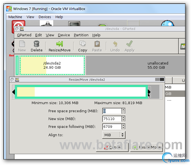Increase Free space preceding with up arrow
Viewport: 191px width, 165px height.
[123, 110]
